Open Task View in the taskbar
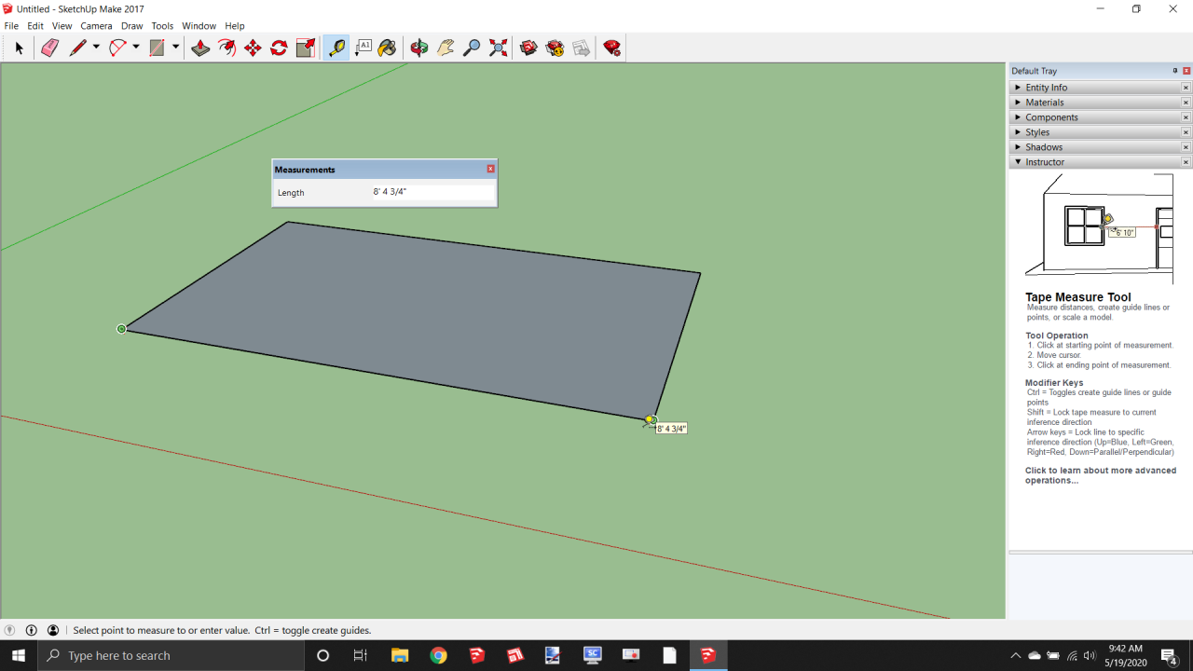 click(x=361, y=655)
